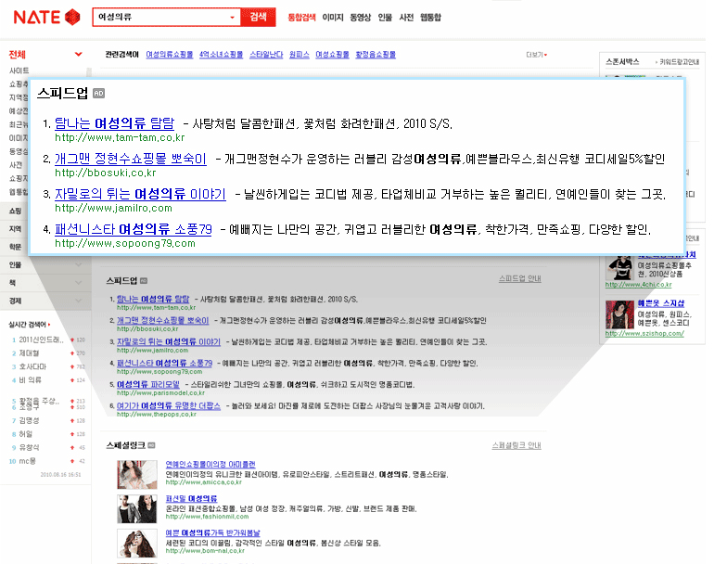This screenshot has width=714, height=564.
Task: Collapse the 전체 sidebar section chevron
Action: [x=78, y=54]
